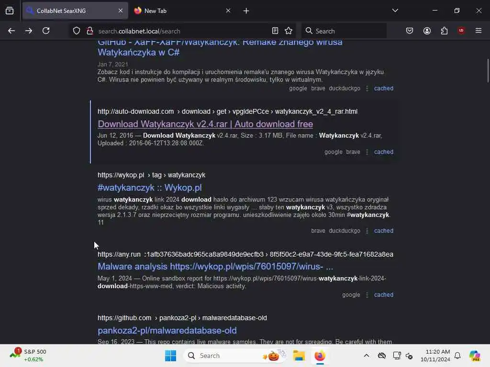This screenshot has height=367, width=490.
Task: Switch to New Tab tab
Action: tap(182, 11)
